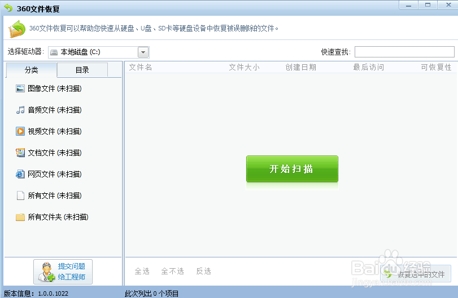Screen dimensions: 458x298
Task: Maximize the 360文件恢复 window
Action: coord(428,5)
